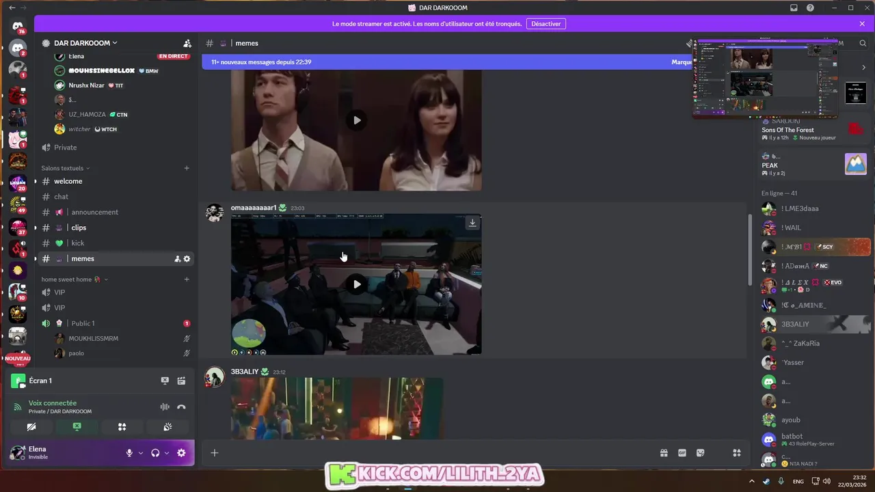Open Voix connectée connection details
This screenshot has width=875, height=492.
(53, 403)
